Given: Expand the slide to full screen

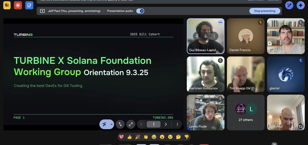Looking at the screenshot, I should pos(131,124).
